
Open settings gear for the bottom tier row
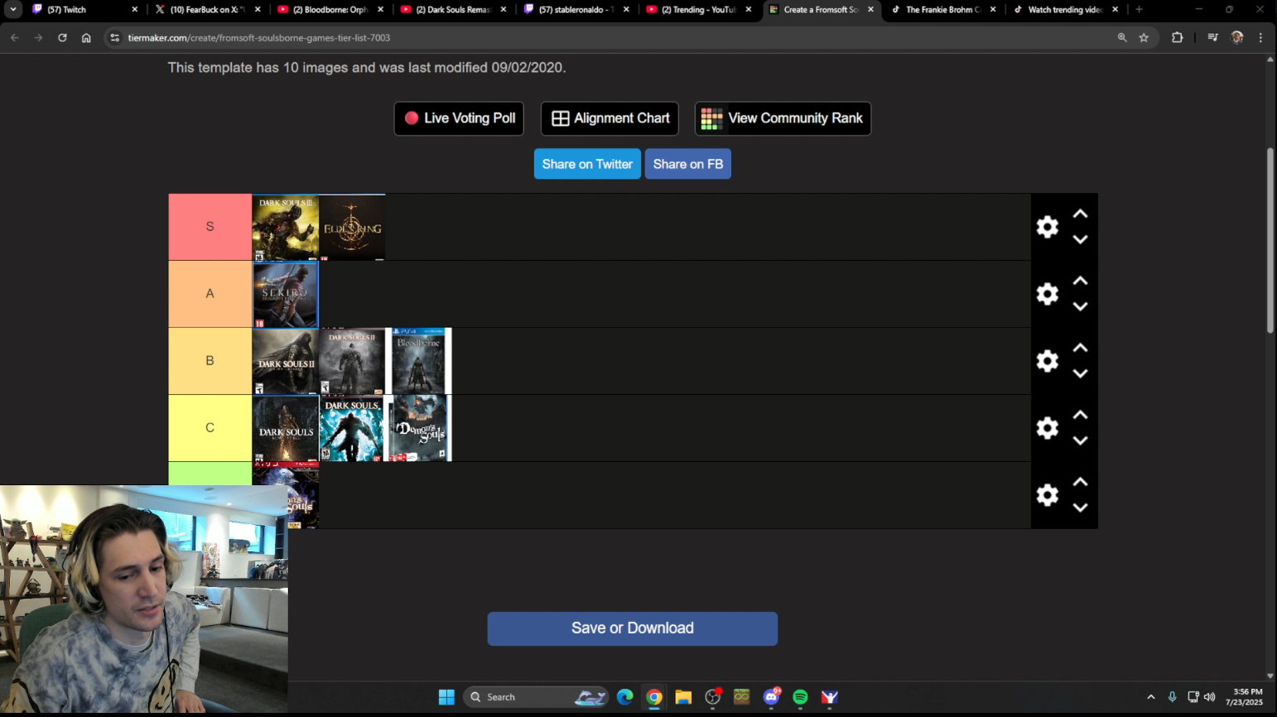(1048, 495)
